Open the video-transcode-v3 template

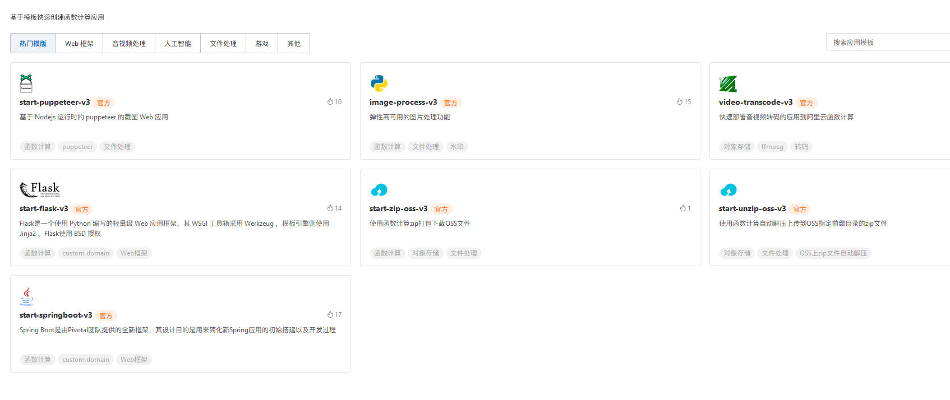click(756, 102)
